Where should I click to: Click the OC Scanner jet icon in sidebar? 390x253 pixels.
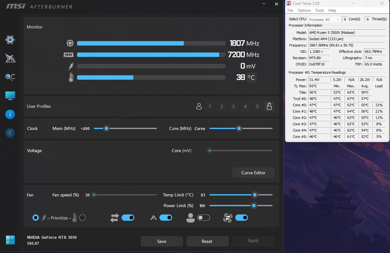point(10,58)
